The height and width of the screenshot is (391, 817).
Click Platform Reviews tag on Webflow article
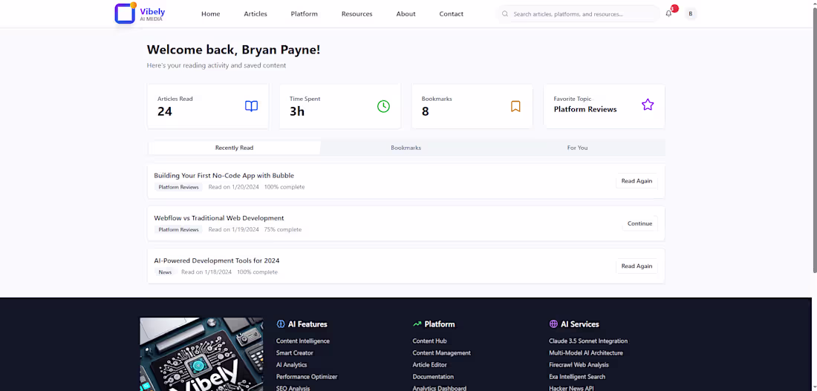pyautogui.click(x=179, y=229)
